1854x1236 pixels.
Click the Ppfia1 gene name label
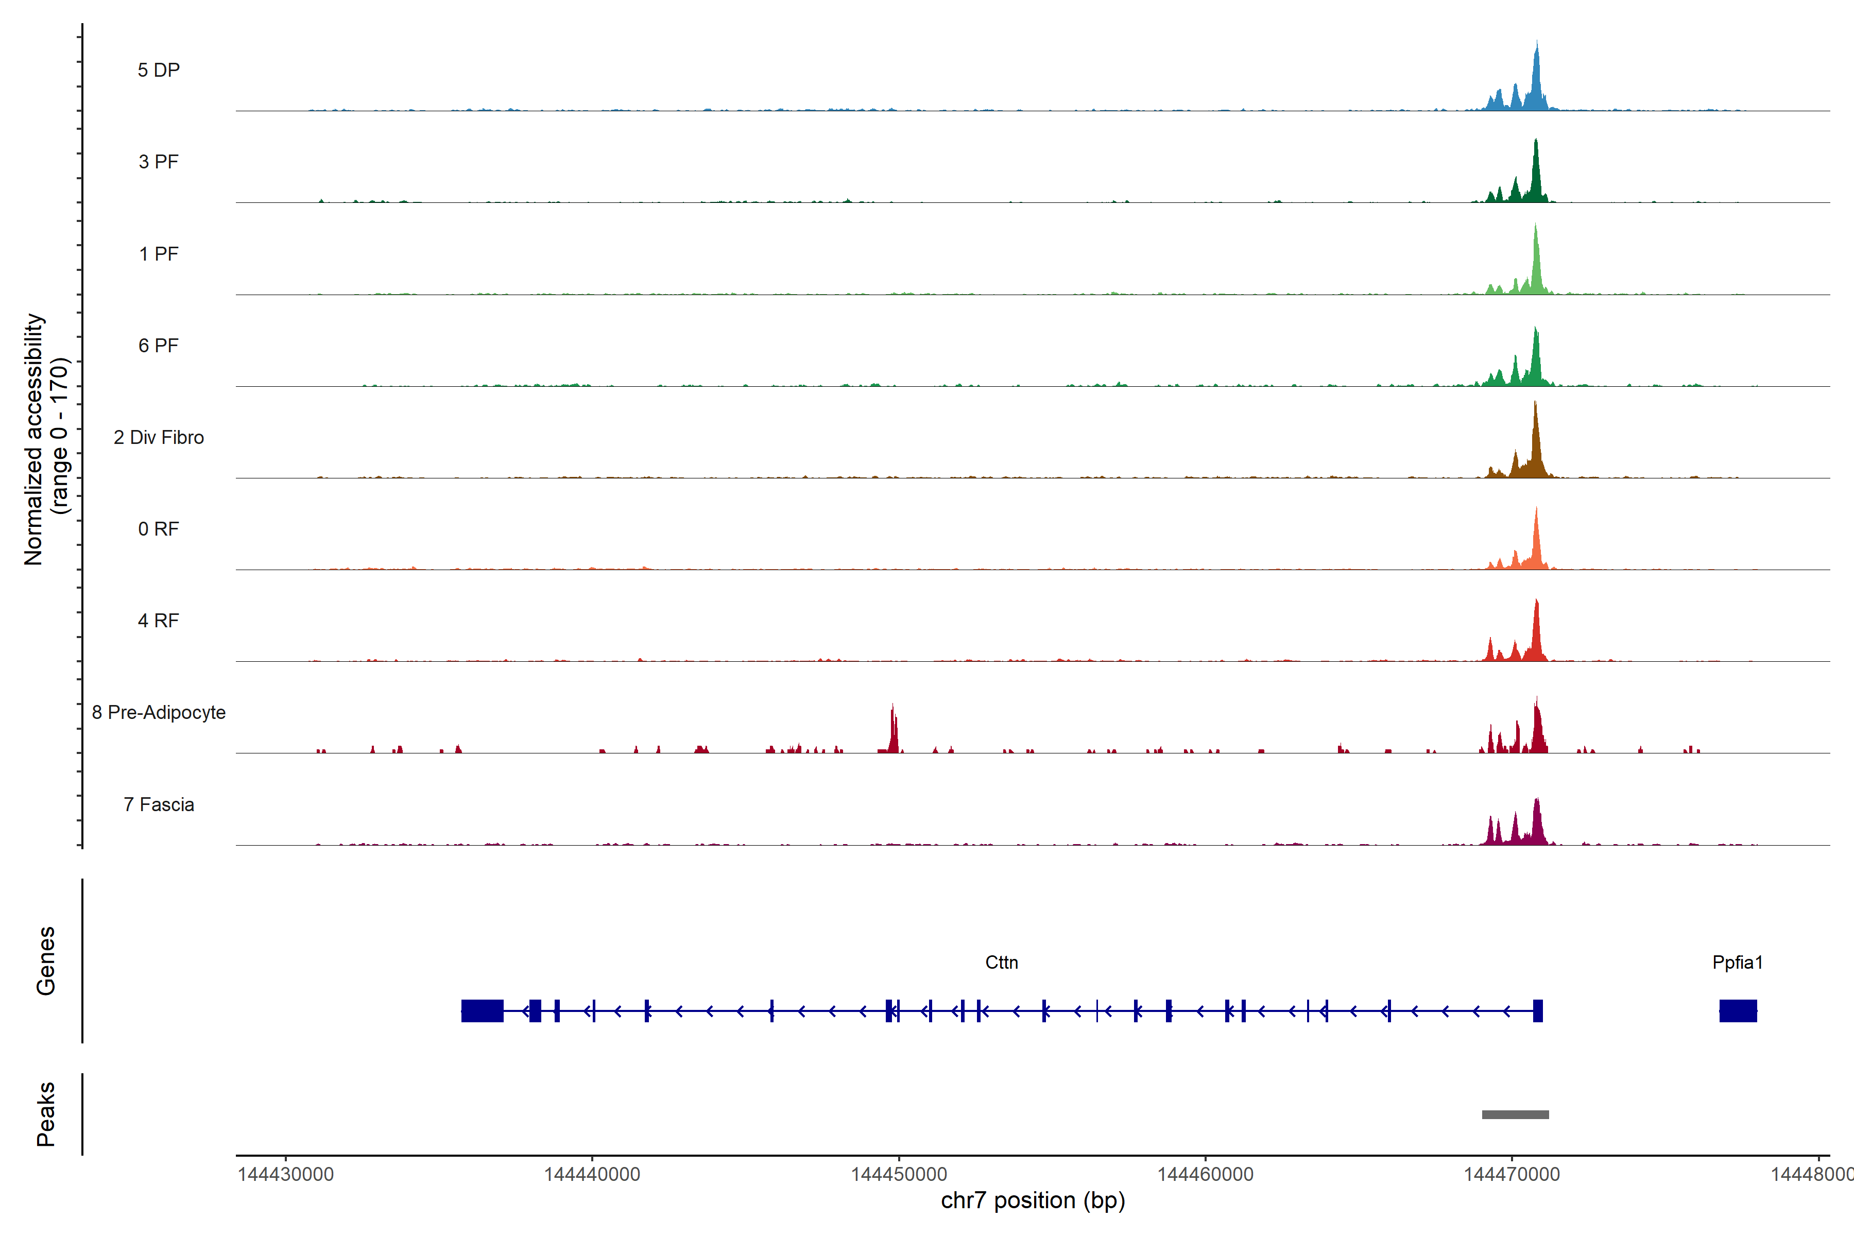pyautogui.click(x=1737, y=963)
